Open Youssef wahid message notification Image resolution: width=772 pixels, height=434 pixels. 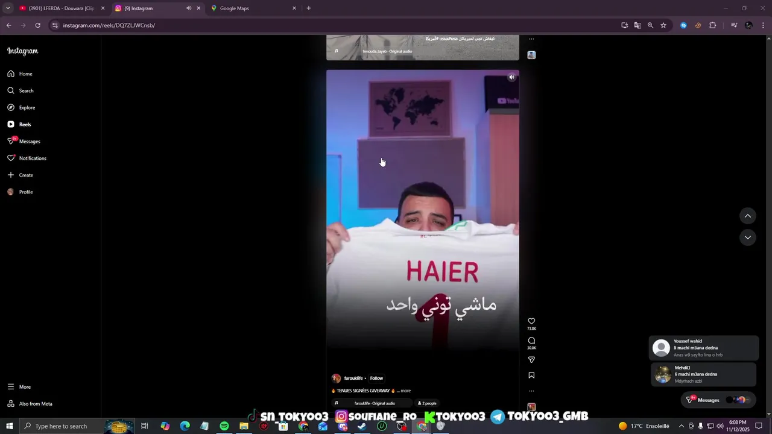click(703, 348)
